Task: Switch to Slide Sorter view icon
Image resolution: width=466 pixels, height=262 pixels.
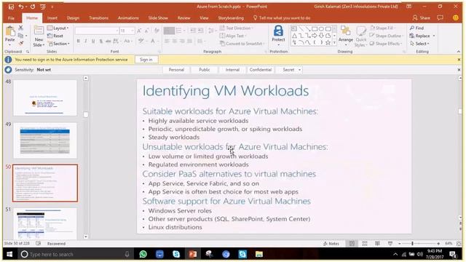Action: (x=365, y=244)
